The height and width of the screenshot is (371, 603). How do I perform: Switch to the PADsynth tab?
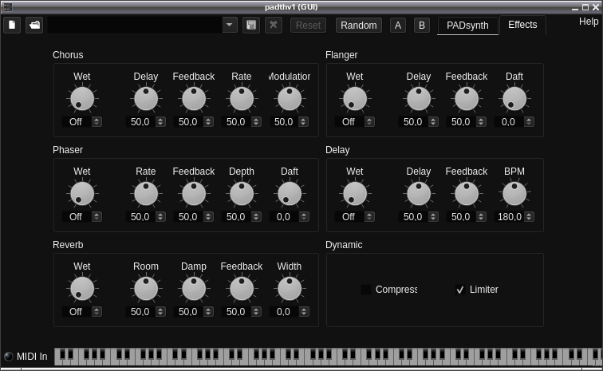pos(467,26)
